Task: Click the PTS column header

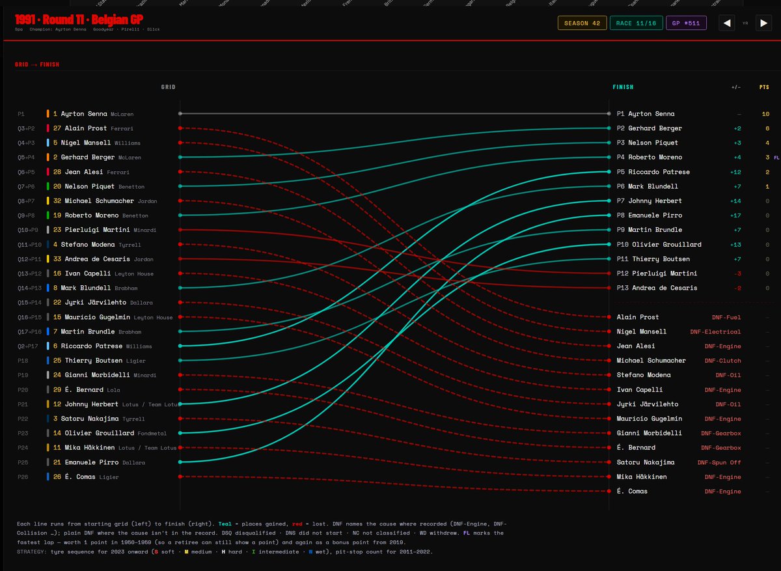Action: tap(764, 87)
